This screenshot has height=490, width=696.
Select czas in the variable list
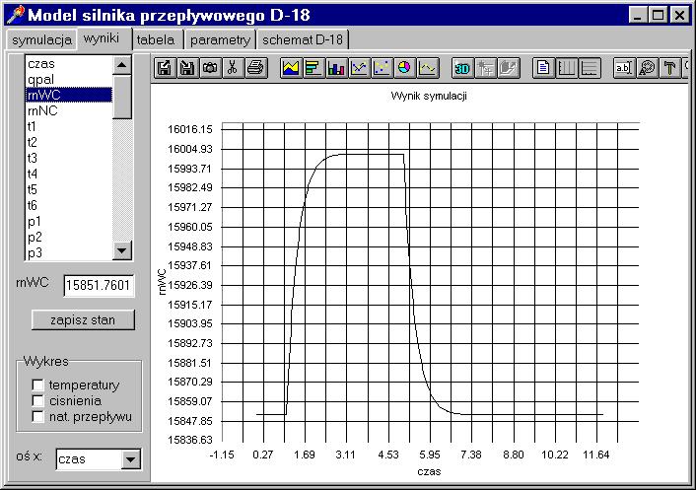coord(69,64)
